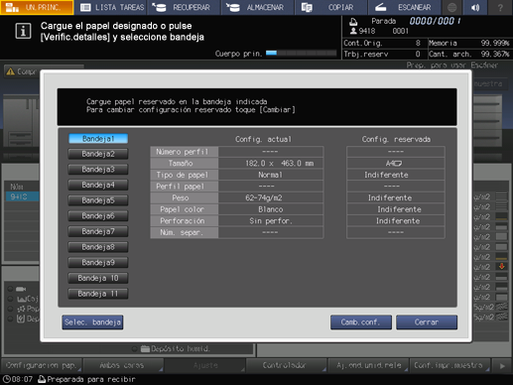Image resolution: width=513 pixels, height=385 pixels.
Task: Open Configuracion pap. in the bottom bar
Action: click(42, 365)
